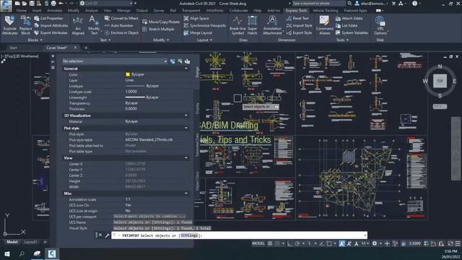Click the Auto Number tool
462x260 pixels.
(118, 26)
